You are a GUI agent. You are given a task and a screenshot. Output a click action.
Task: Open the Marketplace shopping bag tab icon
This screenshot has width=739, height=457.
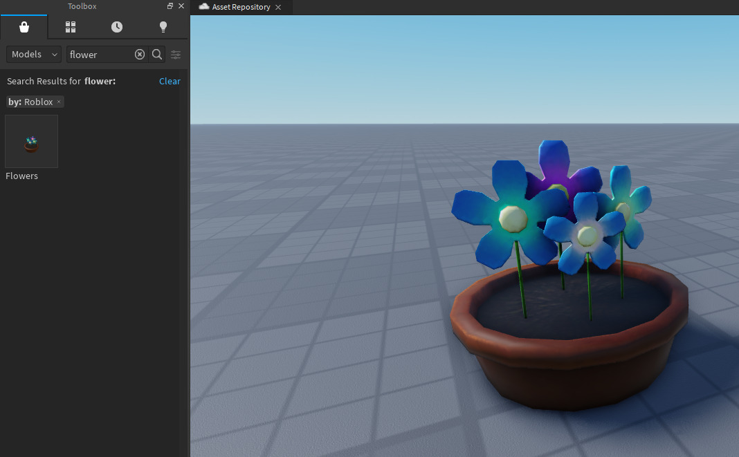(x=24, y=27)
